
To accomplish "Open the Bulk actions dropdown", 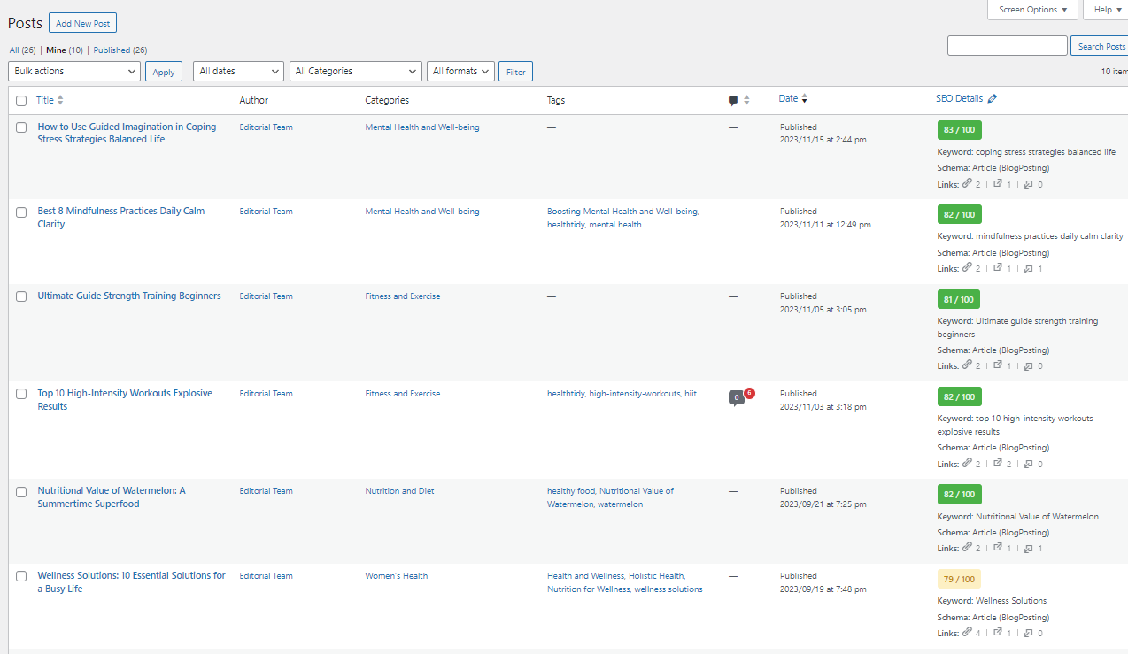I will pos(74,71).
